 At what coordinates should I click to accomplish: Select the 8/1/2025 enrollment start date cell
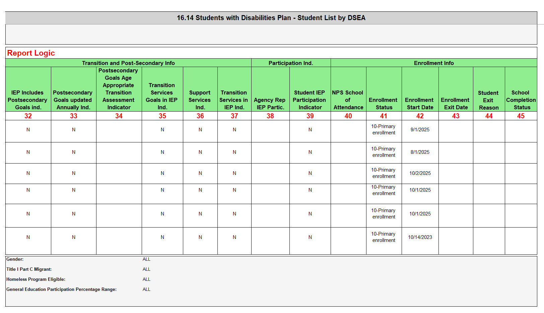click(420, 152)
